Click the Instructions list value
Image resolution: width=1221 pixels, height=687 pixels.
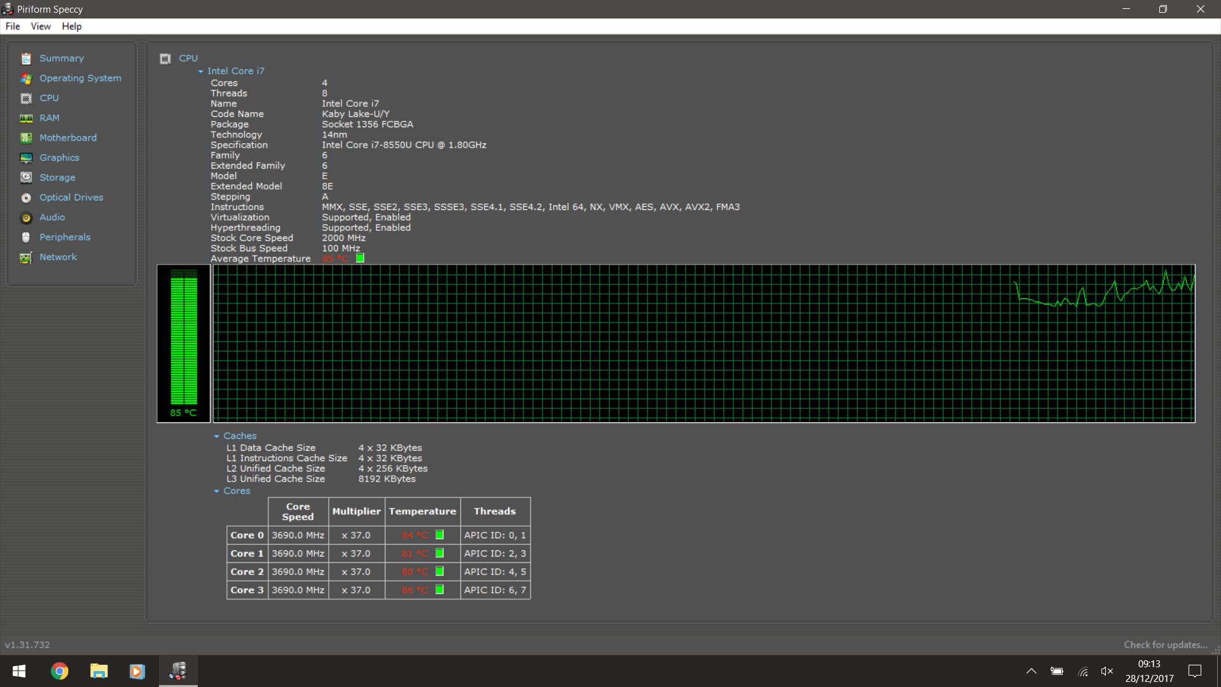(x=530, y=207)
